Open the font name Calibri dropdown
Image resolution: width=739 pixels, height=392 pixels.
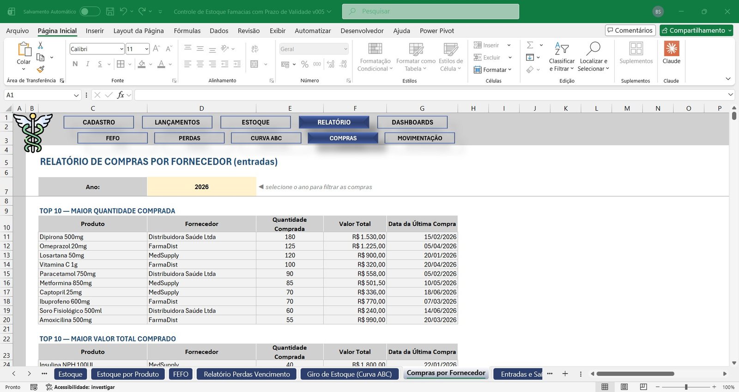pyautogui.click(x=121, y=49)
